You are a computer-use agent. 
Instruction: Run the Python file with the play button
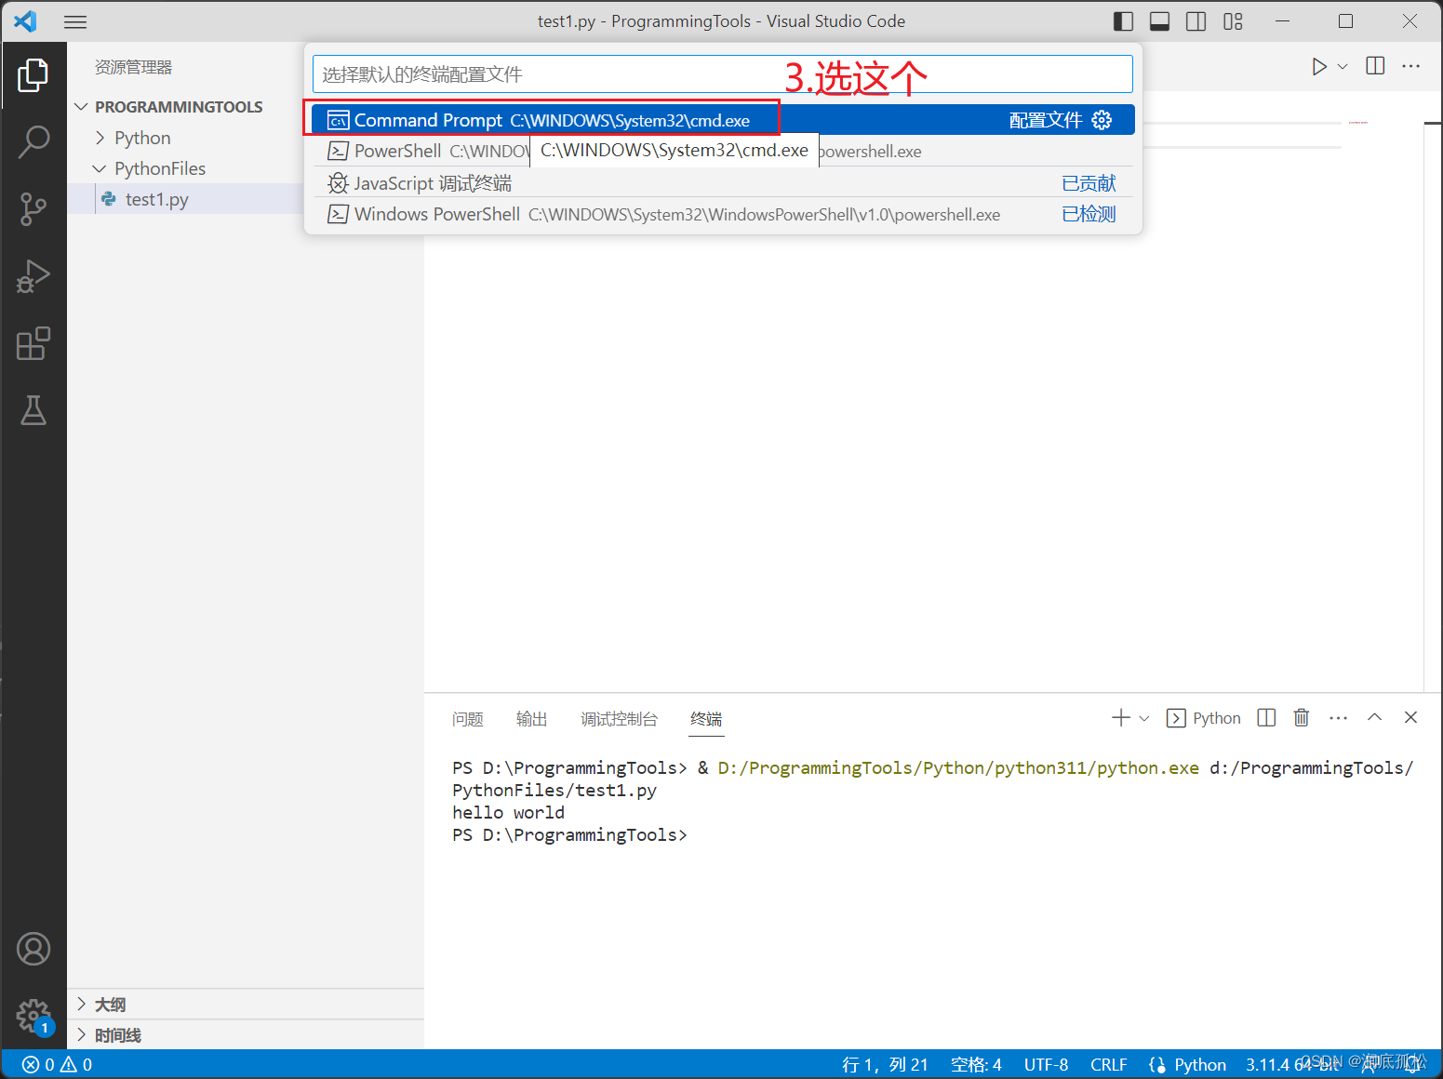1318,65
